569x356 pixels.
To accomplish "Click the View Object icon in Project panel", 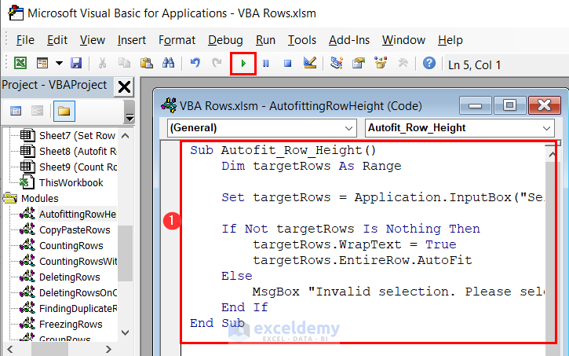I will pos(38,111).
